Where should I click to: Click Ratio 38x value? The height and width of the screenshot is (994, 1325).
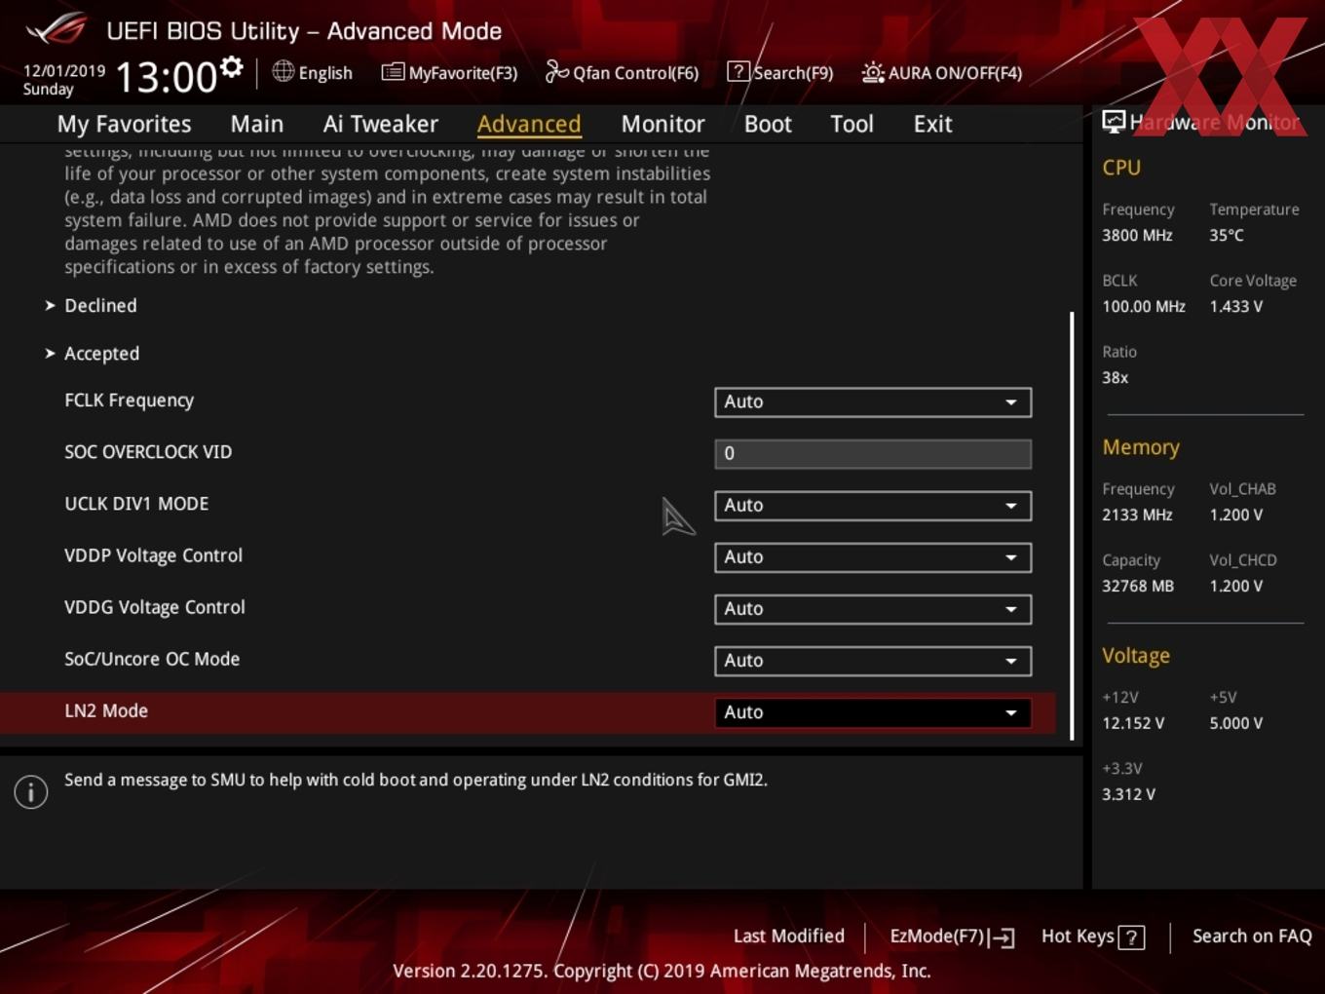tap(1115, 377)
